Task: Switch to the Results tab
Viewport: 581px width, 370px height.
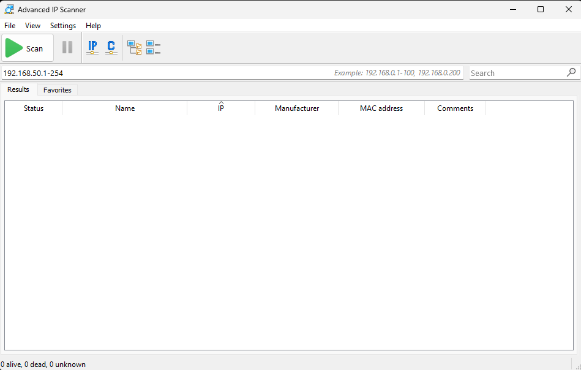Action: [18, 89]
